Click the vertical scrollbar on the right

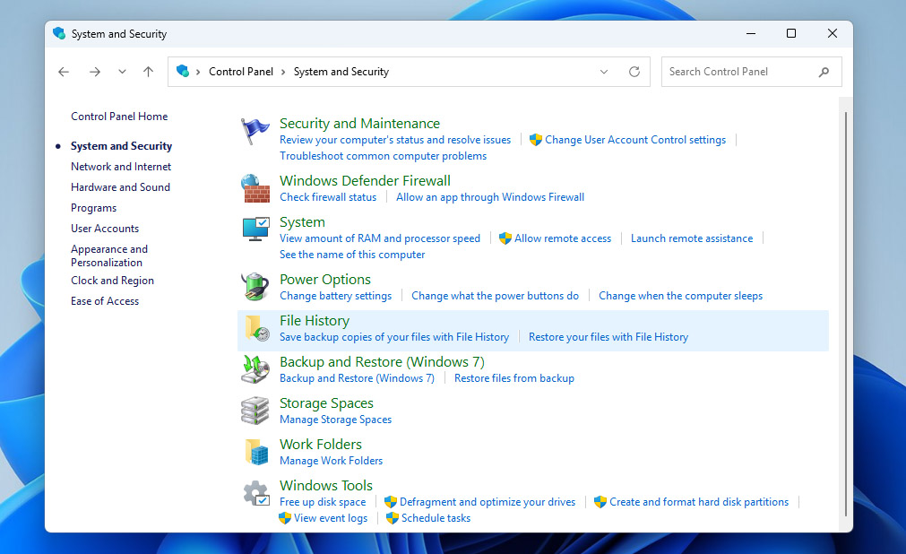point(846,314)
